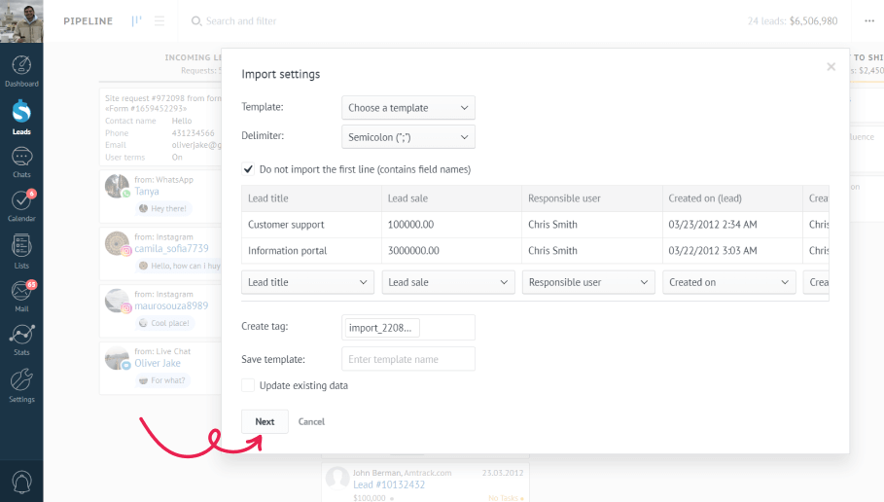
Task: Open Settings in the sidebar
Action: tap(21, 384)
